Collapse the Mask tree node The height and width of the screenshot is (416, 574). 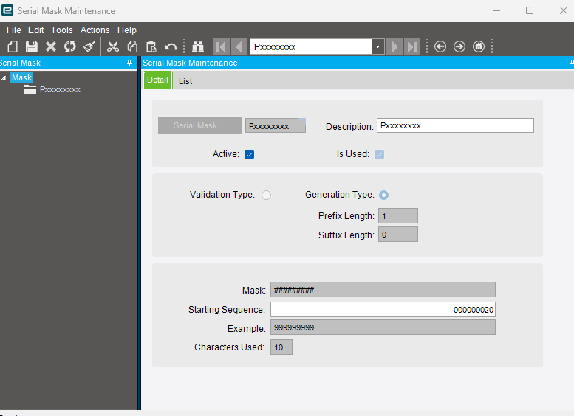(4, 77)
